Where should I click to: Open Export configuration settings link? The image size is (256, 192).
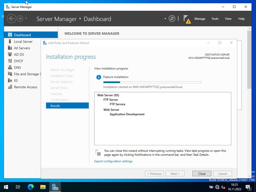coord(113,161)
